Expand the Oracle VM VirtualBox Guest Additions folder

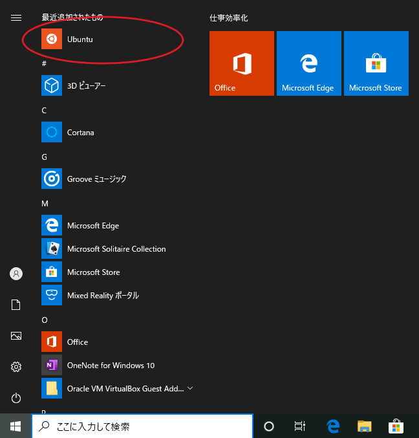pyautogui.click(x=190, y=389)
